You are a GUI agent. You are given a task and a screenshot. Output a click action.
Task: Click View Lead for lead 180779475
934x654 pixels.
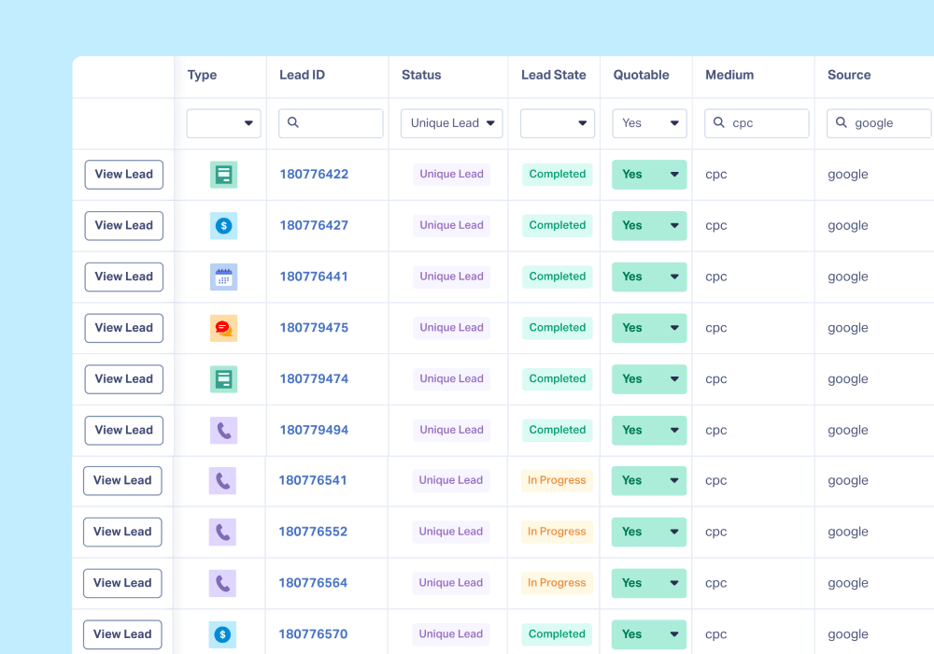(124, 328)
